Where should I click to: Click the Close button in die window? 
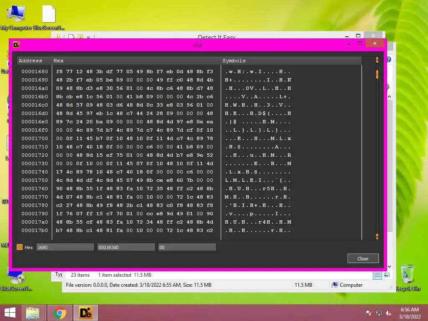pos(363,258)
